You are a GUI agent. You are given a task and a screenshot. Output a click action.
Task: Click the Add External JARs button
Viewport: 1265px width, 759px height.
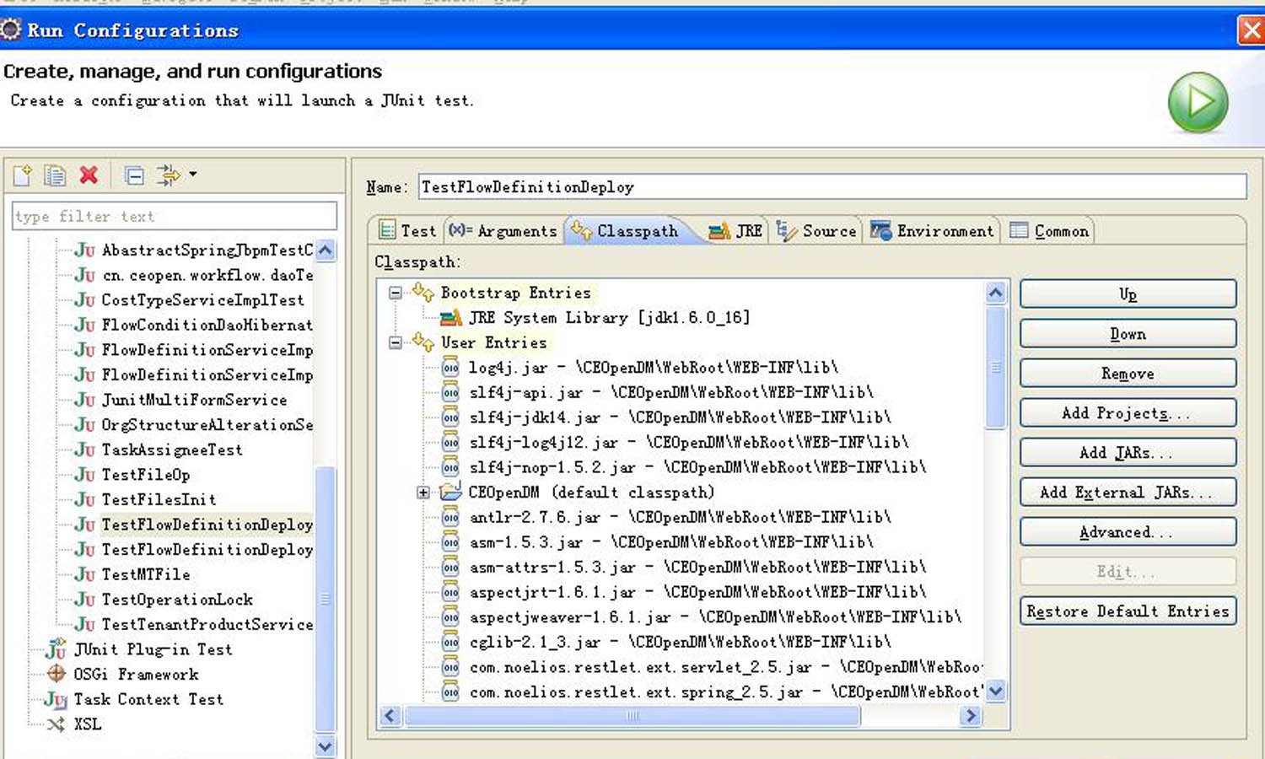click(1128, 492)
